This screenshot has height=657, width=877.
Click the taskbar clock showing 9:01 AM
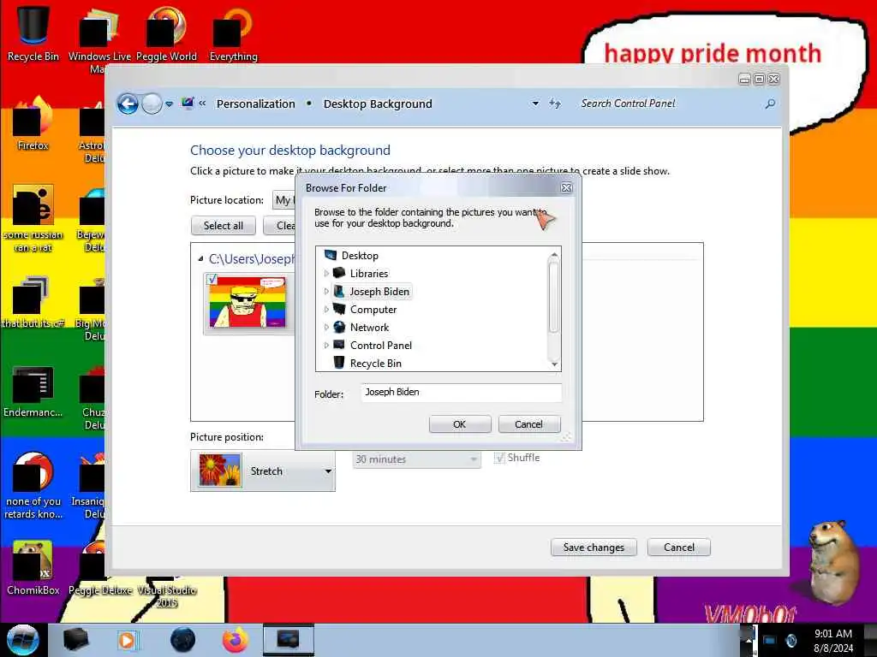832,641
